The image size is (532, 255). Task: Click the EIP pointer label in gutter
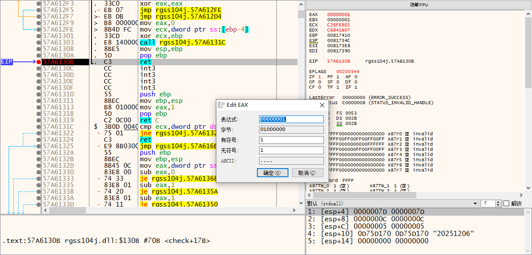[x=7, y=62]
